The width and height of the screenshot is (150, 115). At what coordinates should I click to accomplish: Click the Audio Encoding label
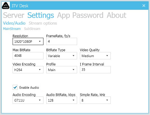pyautogui.click(x=24, y=95)
